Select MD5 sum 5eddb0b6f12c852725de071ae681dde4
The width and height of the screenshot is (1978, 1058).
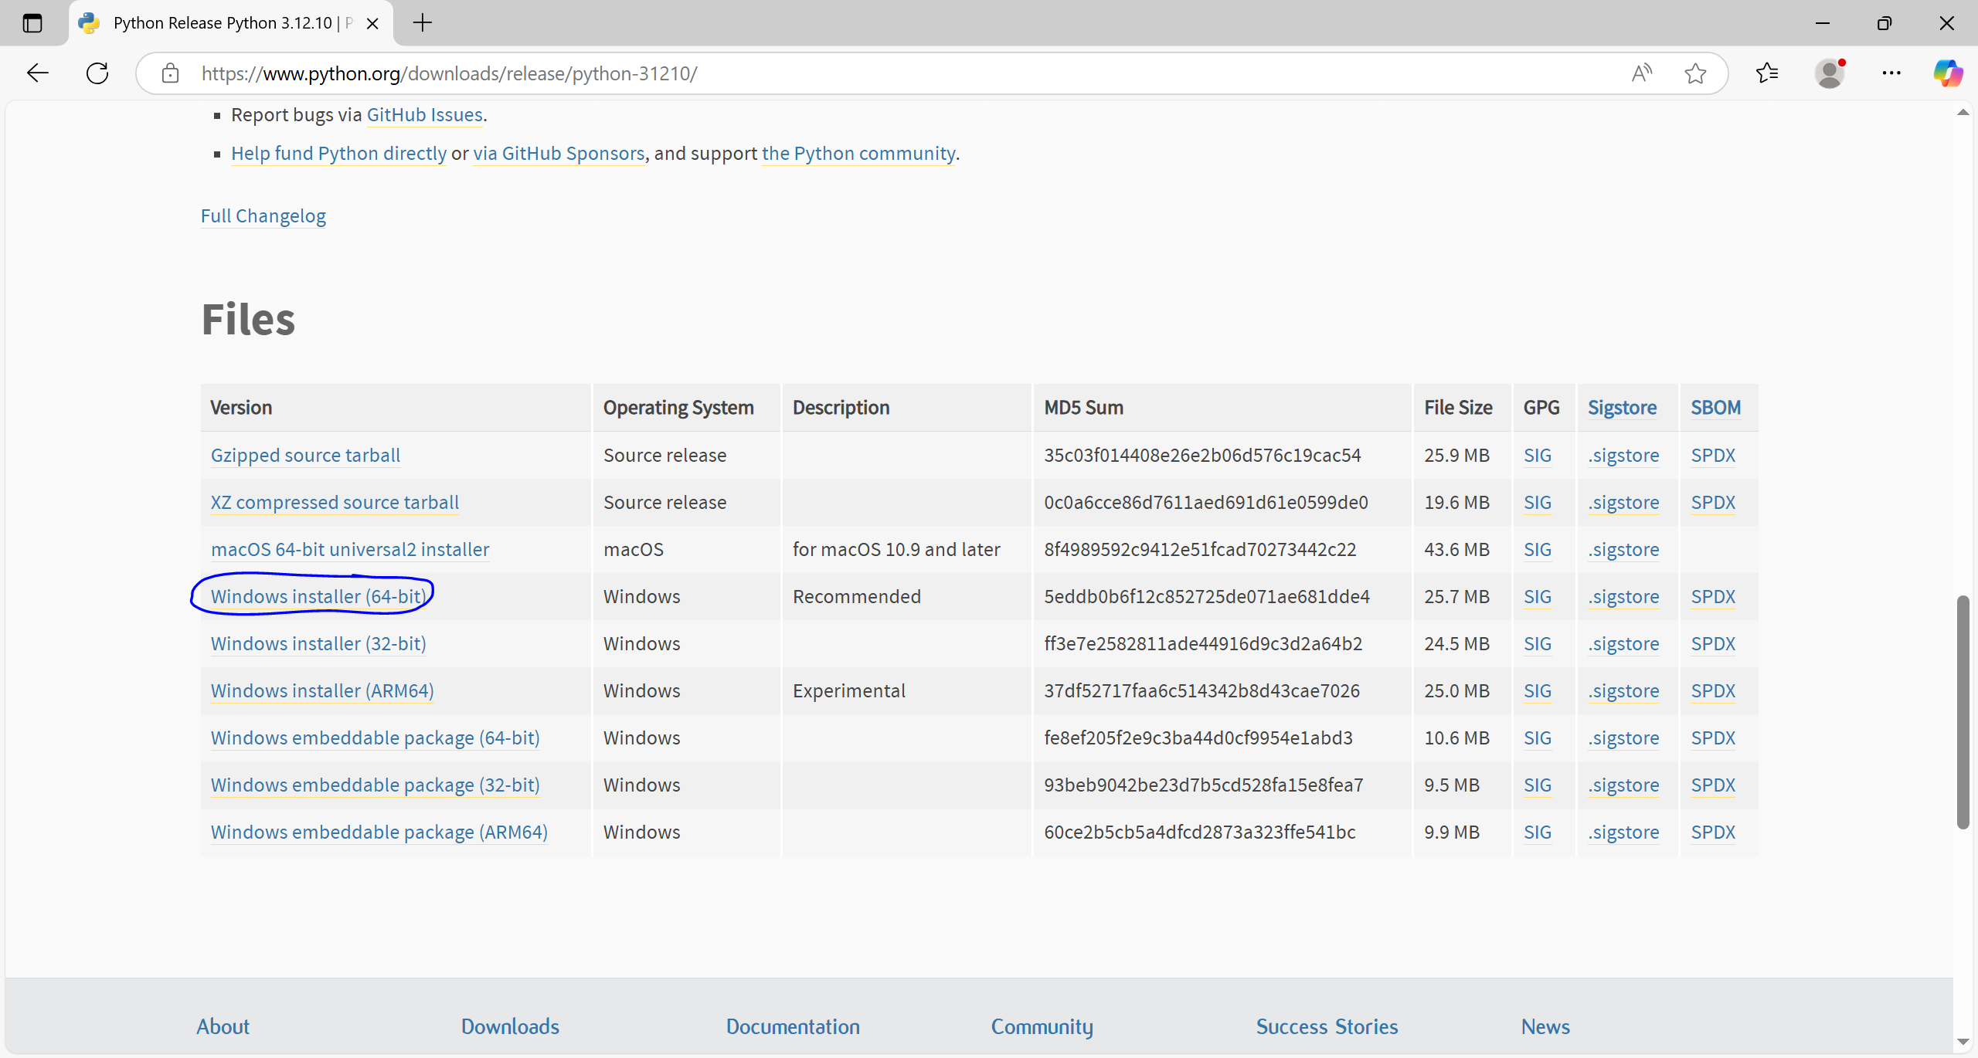[x=1207, y=597]
